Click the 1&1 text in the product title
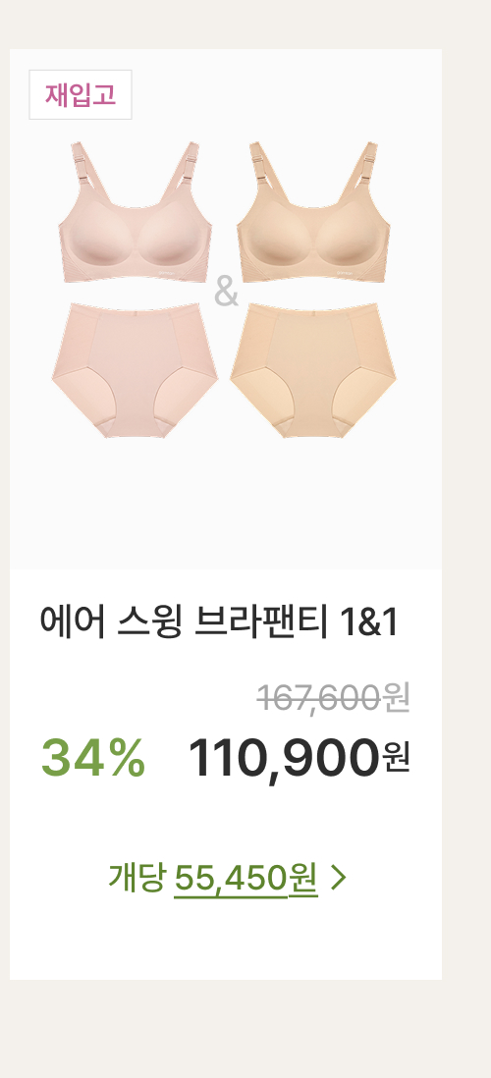Viewport: 491px width, 1078px height. 369,622
